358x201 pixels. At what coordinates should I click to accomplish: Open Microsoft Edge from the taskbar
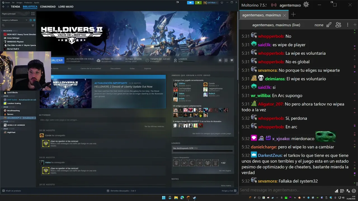(x=182, y=198)
